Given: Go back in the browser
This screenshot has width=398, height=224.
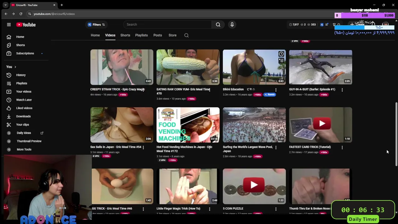Looking at the screenshot, I should [6, 14].
